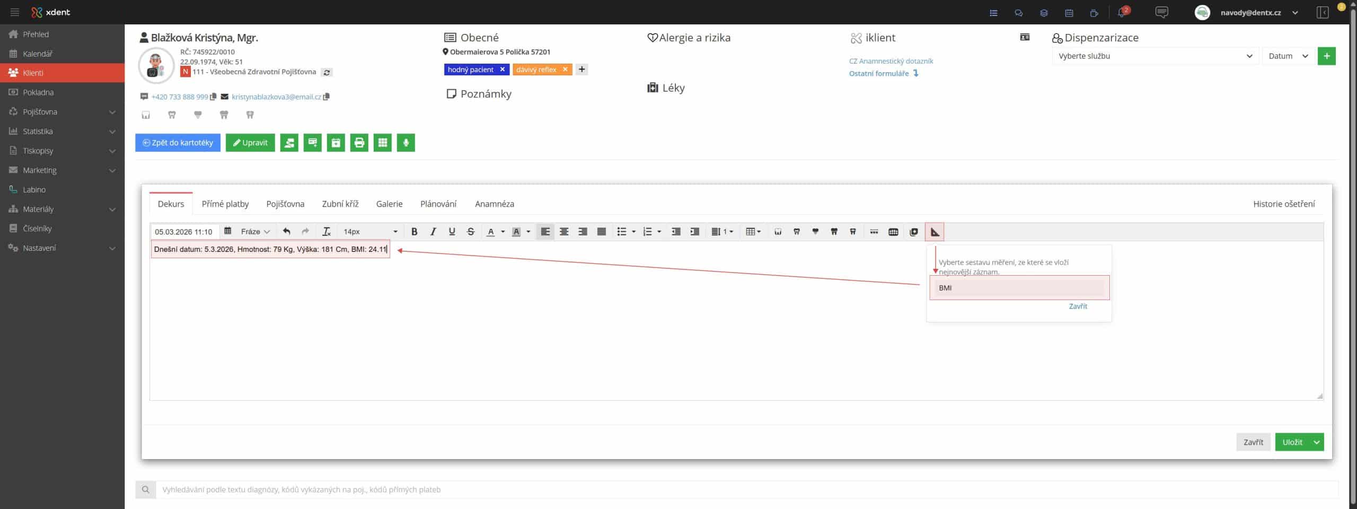Viewport: 1357px width, 509px height.
Task: Open the Fráze dropdown
Action: point(255,232)
